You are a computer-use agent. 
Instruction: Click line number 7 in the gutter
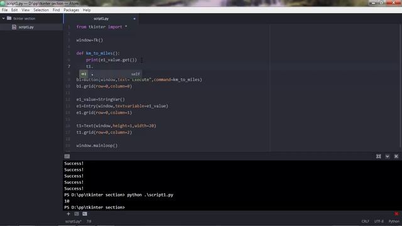tap(68, 67)
